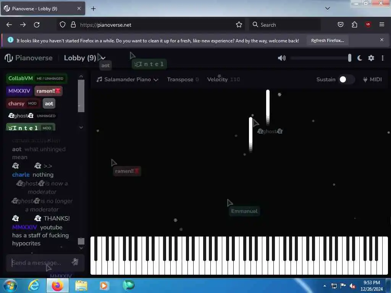
Task: Click the Velocity control
Action: (223, 79)
